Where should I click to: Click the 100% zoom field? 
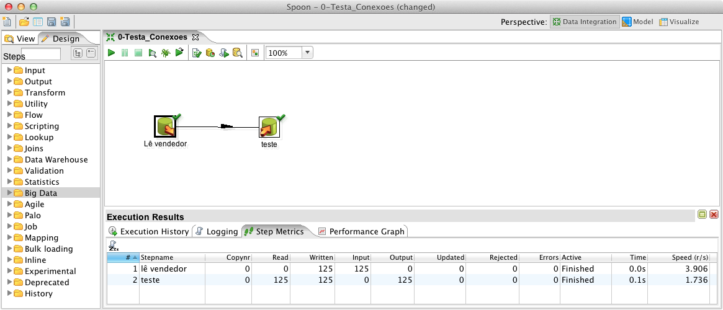284,53
